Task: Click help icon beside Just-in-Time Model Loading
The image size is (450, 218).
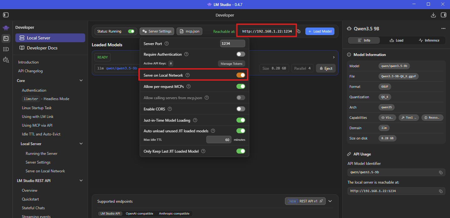Action: click(195, 120)
